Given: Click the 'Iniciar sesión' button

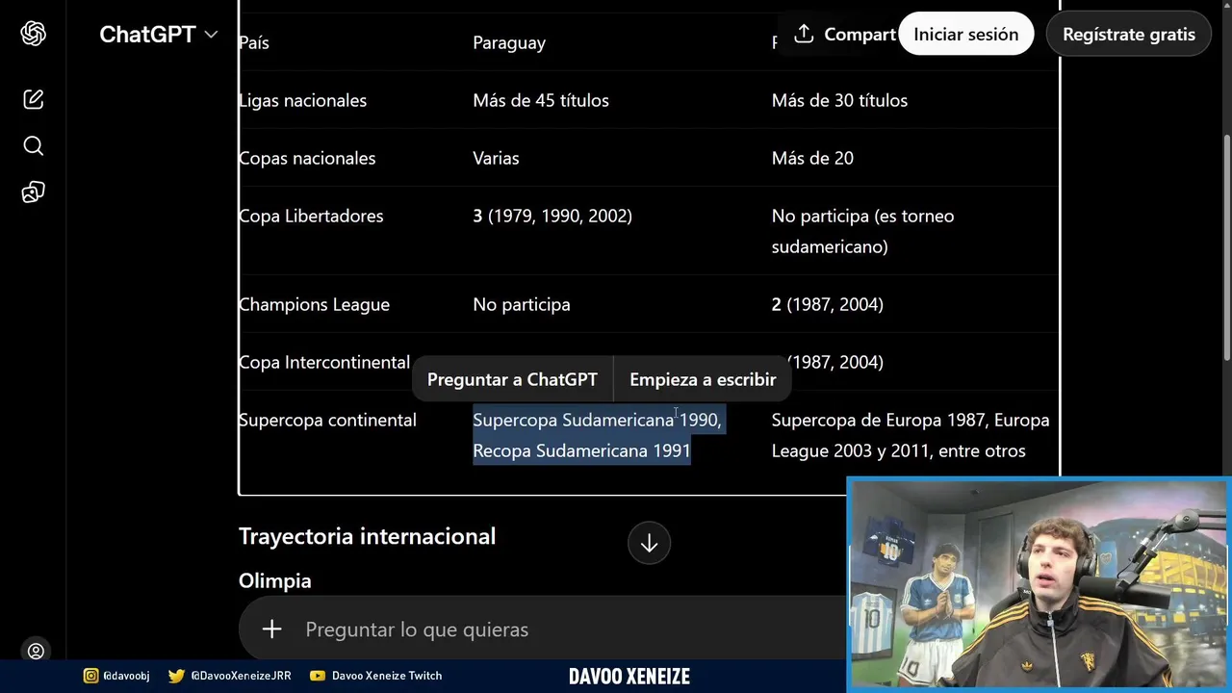Looking at the screenshot, I should click(x=965, y=35).
